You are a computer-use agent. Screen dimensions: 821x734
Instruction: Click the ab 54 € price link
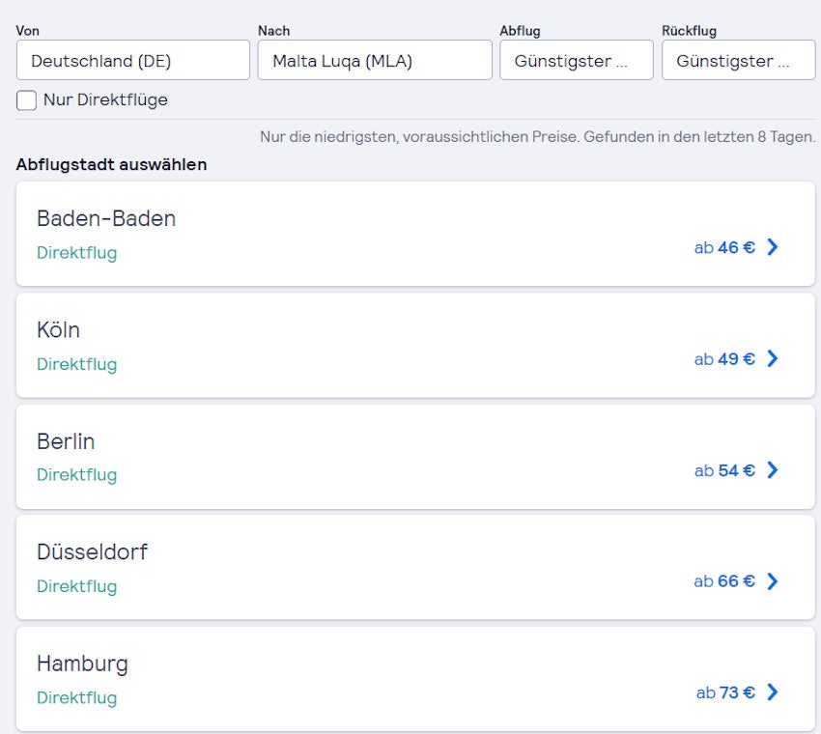(724, 470)
